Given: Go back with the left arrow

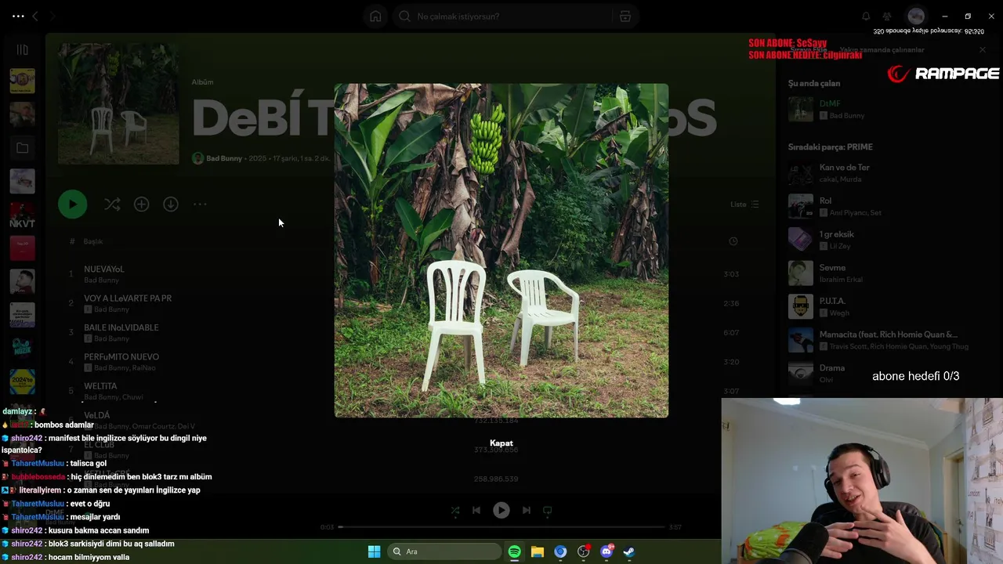Looking at the screenshot, I should 34,16.
